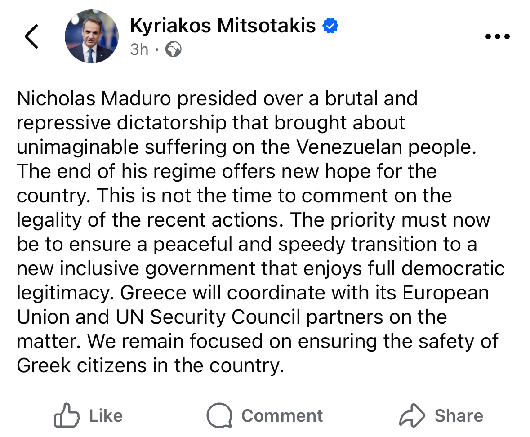Viewport: 530px width, 437px height.
Task: Click the words "Nicholas Maduro" in the post
Action: 94,99
